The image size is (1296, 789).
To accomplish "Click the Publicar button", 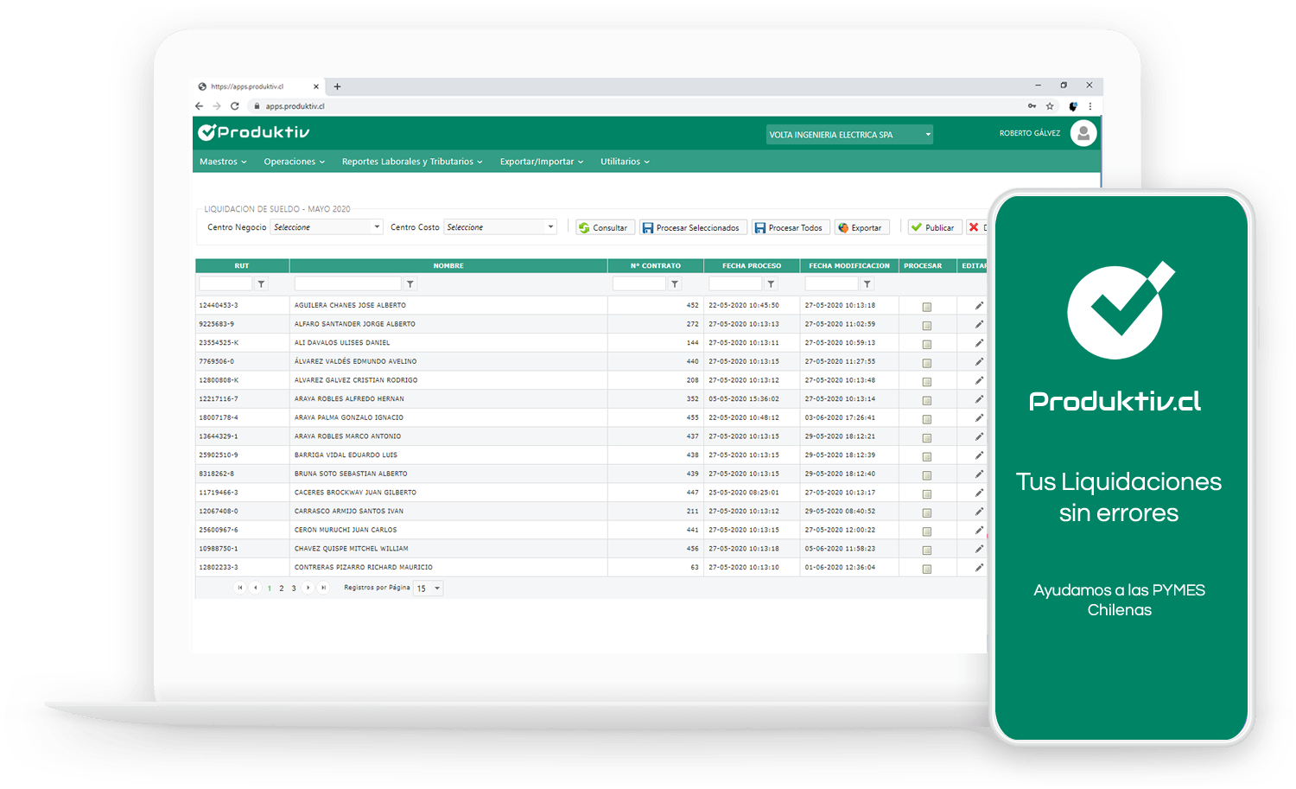I will point(935,227).
